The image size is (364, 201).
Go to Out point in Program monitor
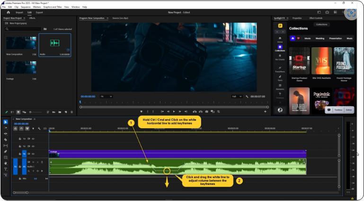(186, 111)
